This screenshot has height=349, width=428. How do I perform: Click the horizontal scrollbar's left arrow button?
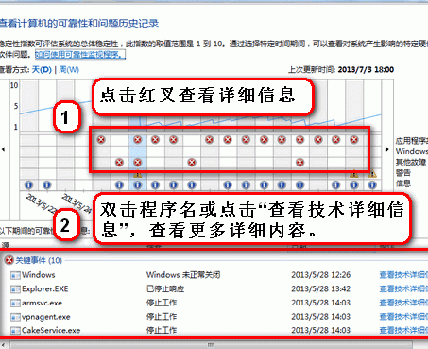coord(4,345)
